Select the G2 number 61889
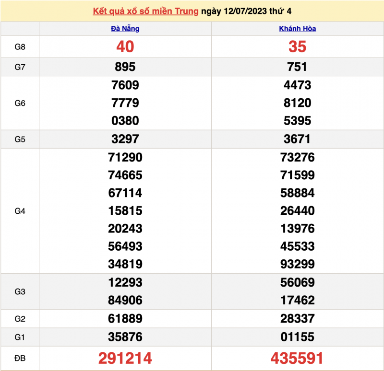The image size is (384, 371). point(125,319)
